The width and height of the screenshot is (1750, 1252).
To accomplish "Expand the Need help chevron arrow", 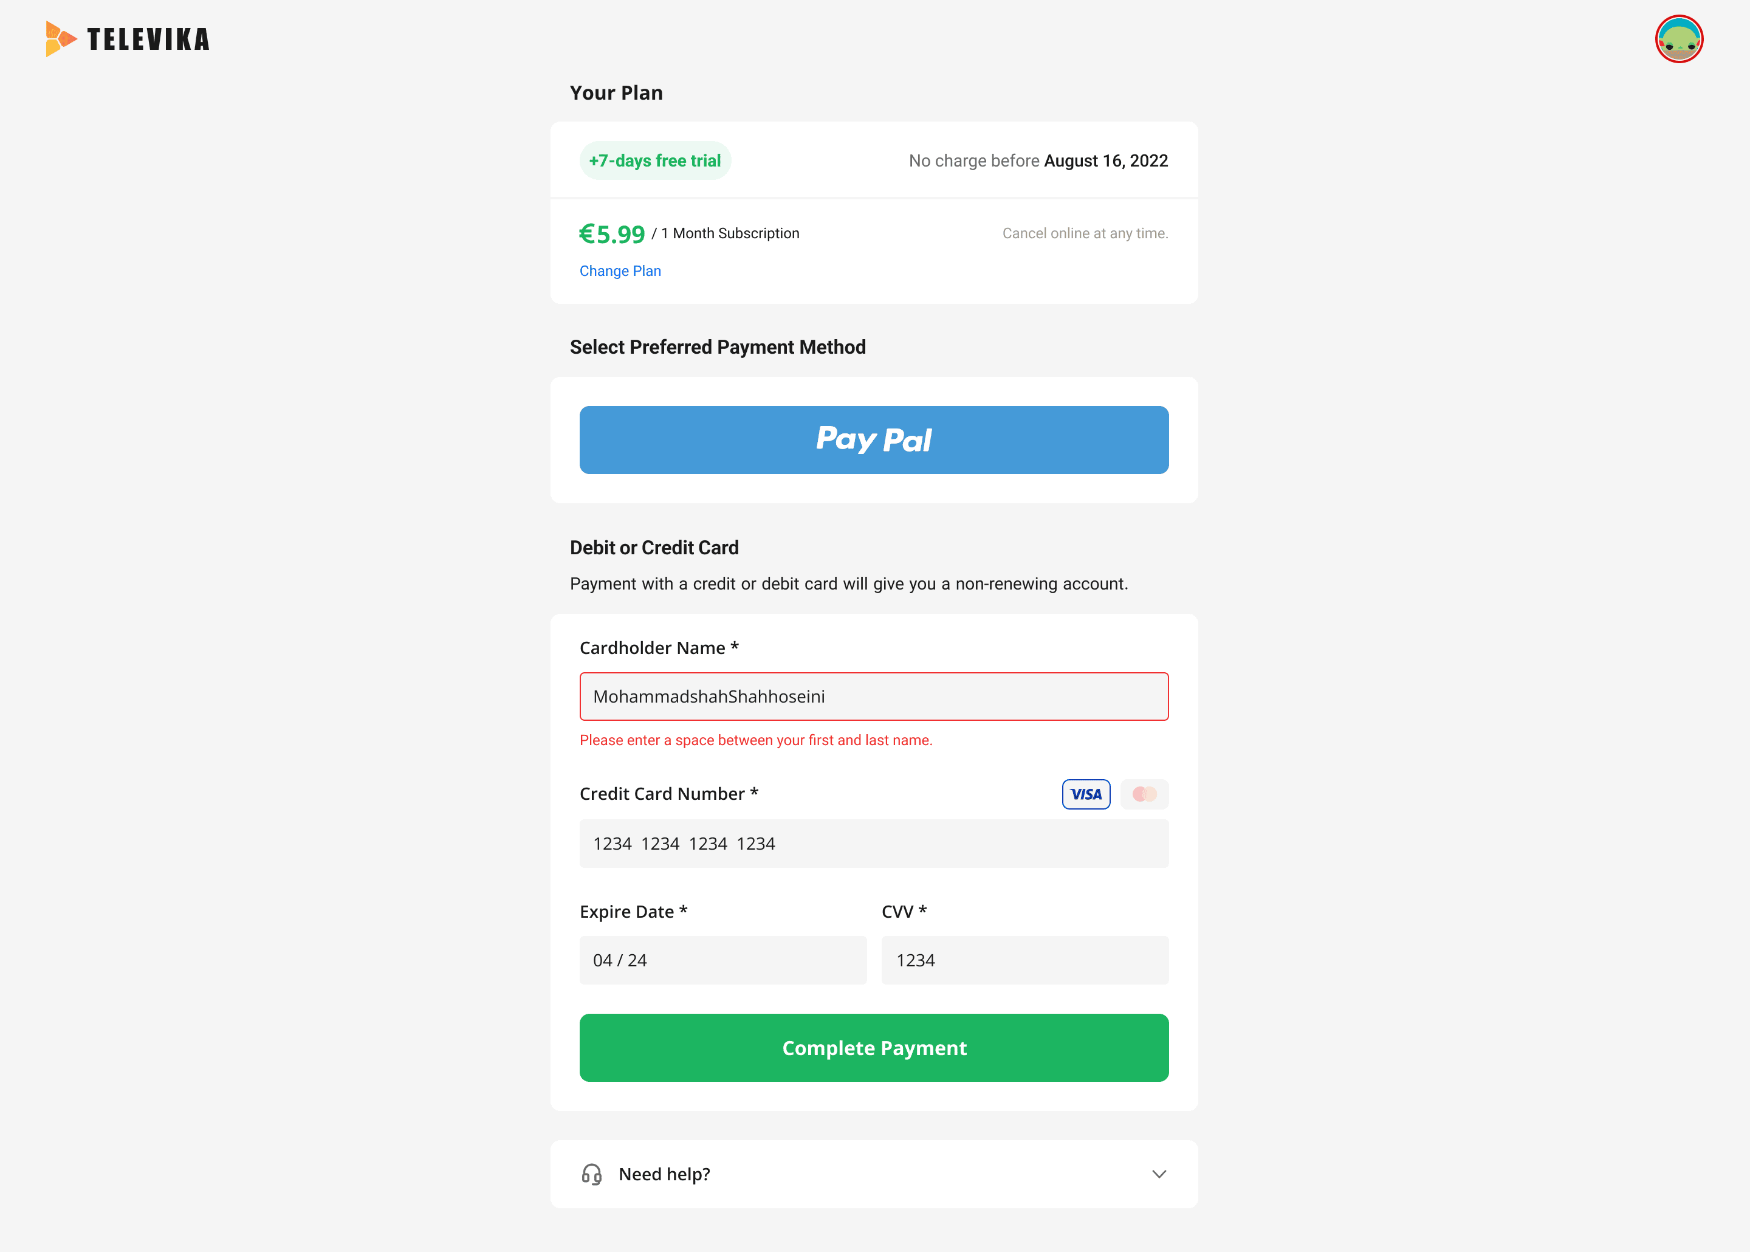I will [x=1158, y=1174].
